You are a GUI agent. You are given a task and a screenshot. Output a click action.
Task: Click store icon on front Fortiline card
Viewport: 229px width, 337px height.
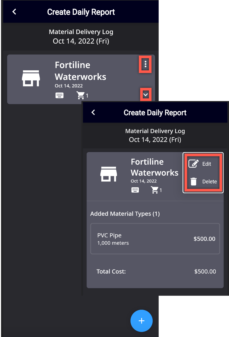point(108,174)
